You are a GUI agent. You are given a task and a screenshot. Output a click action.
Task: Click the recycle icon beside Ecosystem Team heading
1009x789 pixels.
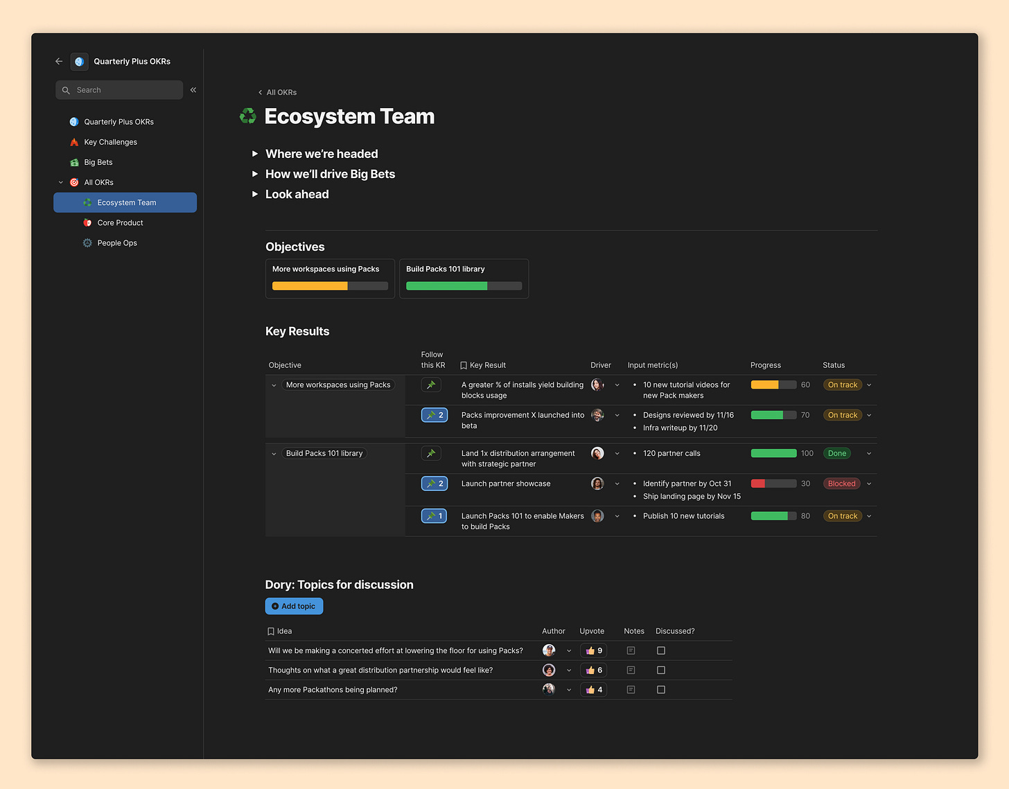pyautogui.click(x=247, y=116)
